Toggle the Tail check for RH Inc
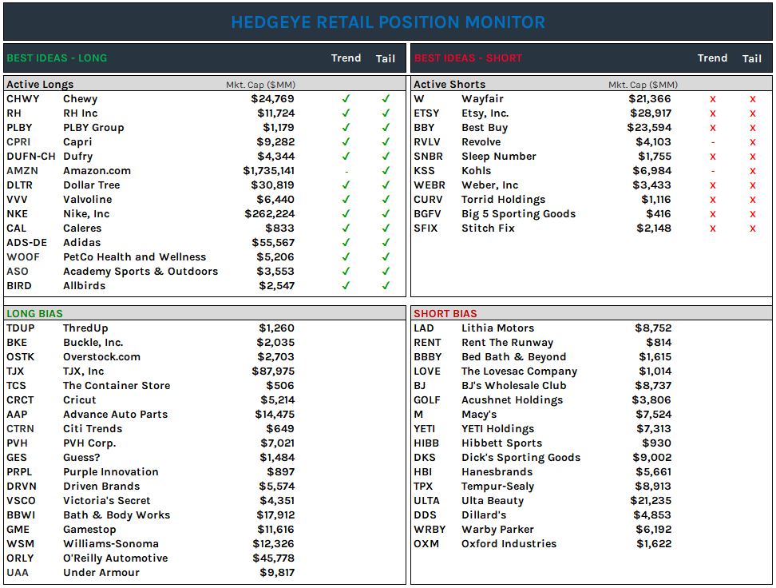 pyautogui.click(x=386, y=113)
